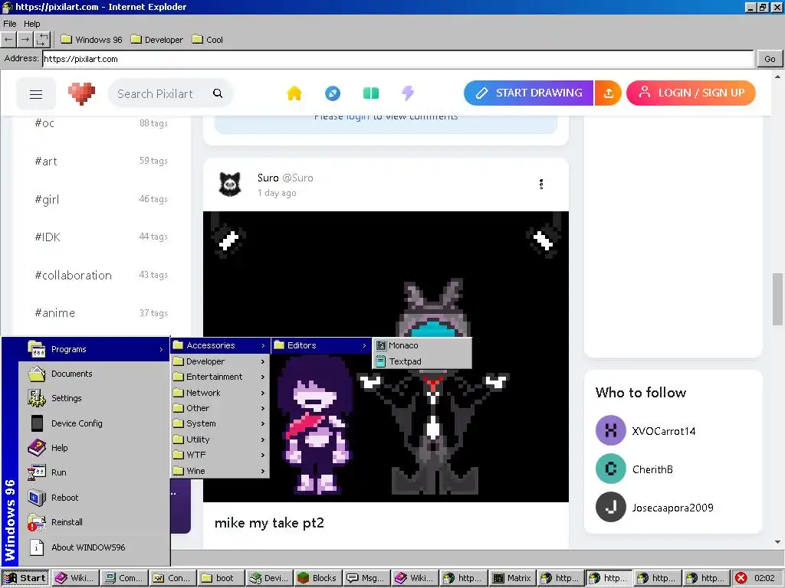Open XVOCarrot14's avatar
The width and height of the screenshot is (785, 588).
[x=610, y=430]
